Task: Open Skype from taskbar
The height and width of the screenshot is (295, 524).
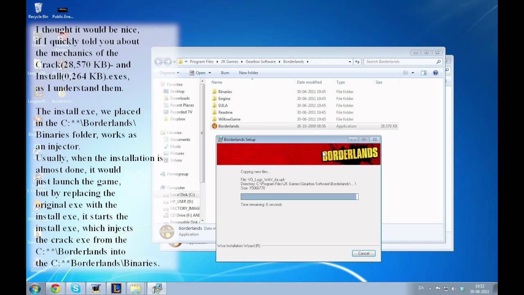Action: point(76,288)
